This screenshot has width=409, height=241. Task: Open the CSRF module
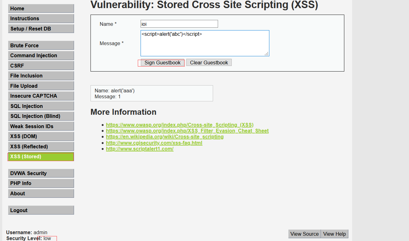pyautogui.click(x=41, y=66)
